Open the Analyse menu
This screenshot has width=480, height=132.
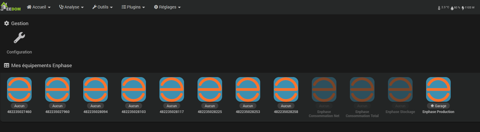pos(72,7)
